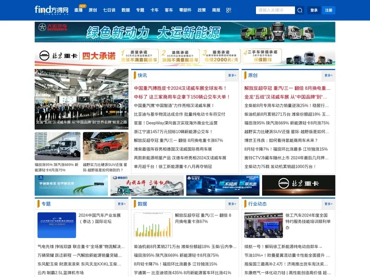Open 政策 in the navigation bar

(201, 10)
